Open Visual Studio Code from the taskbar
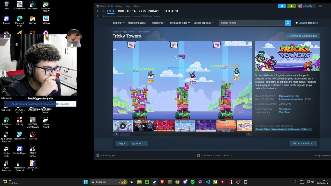 208,182
